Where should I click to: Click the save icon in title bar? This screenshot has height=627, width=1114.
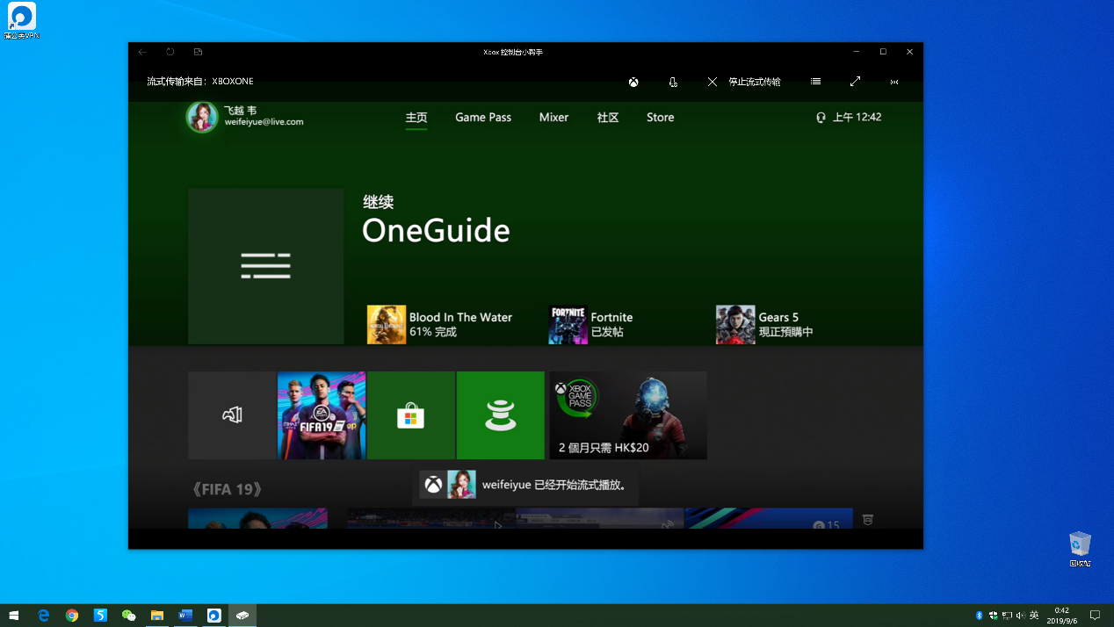click(x=198, y=52)
